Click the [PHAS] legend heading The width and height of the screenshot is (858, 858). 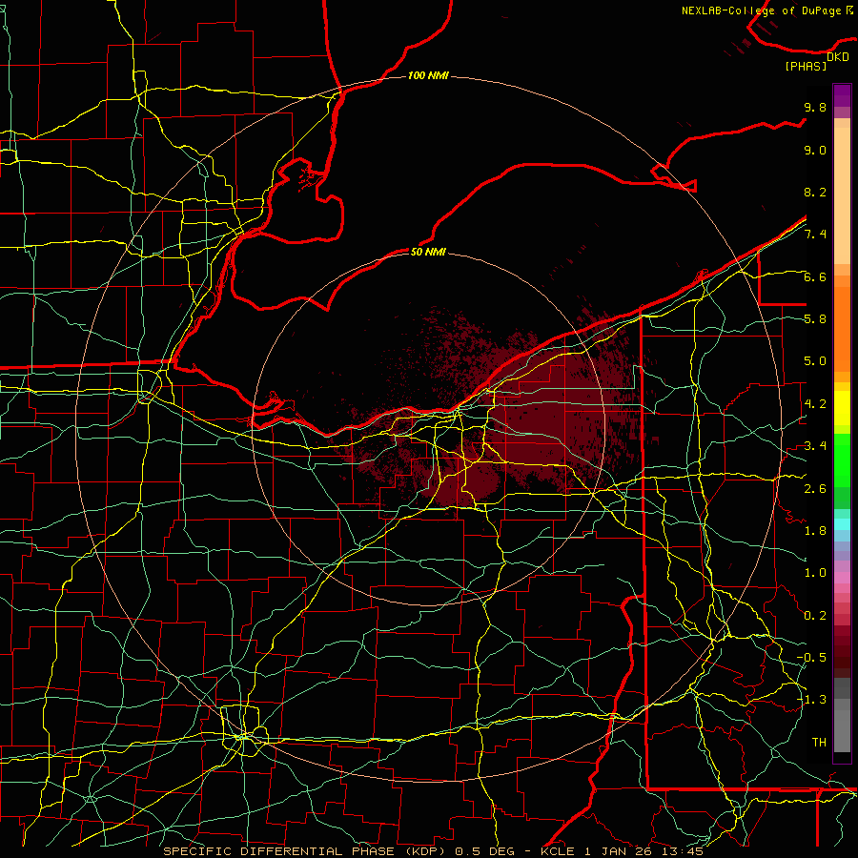click(806, 66)
